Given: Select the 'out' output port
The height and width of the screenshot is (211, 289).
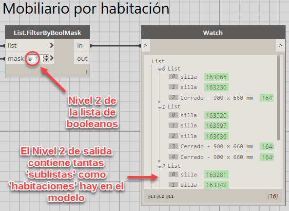Looking at the screenshot, I should [82, 59].
